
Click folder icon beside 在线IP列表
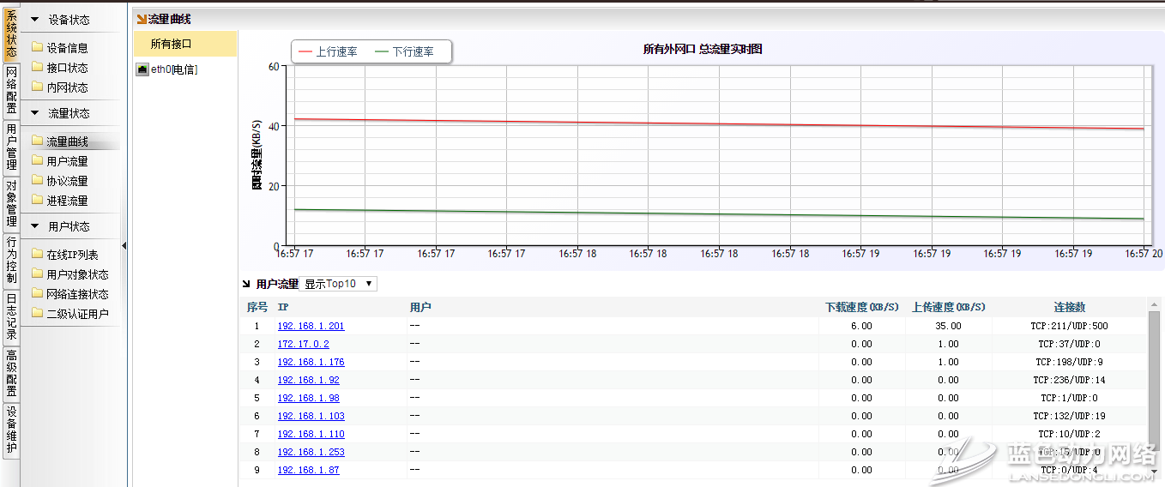(37, 255)
